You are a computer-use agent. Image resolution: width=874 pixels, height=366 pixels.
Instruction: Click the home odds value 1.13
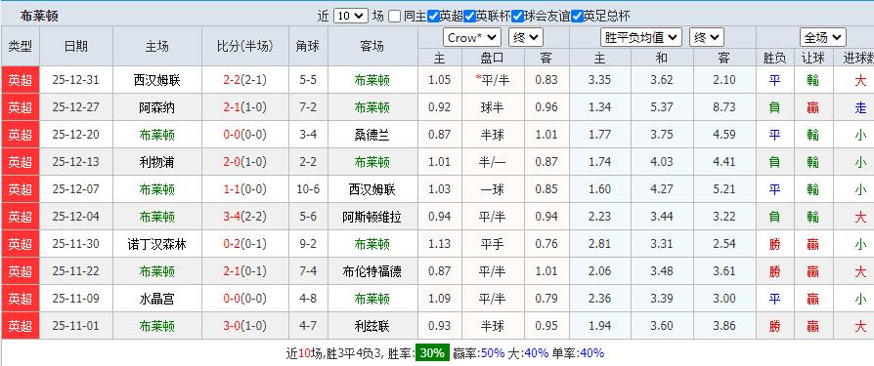(440, 244)
